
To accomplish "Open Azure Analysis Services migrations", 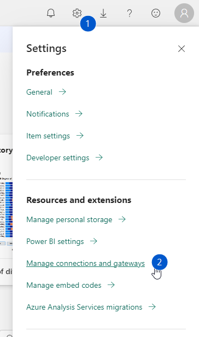I will pyautogui.click(x=84, y=307).
